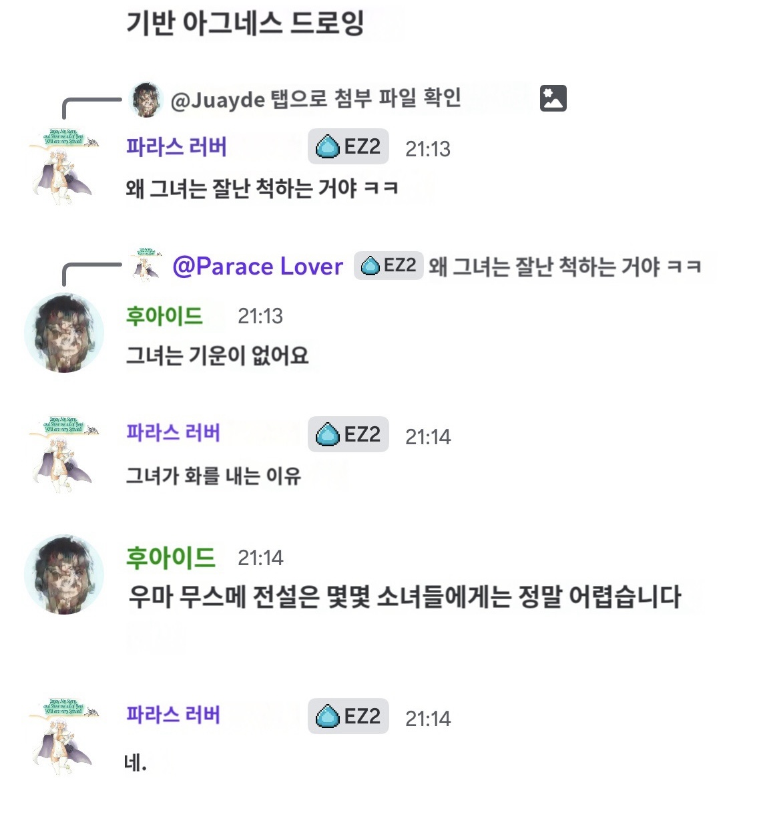Click EZ2 role badge on the 21:13 message

click(348, 146)
